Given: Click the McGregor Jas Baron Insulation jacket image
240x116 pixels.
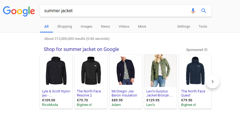Looking at the screenshot, I should pyautogui.click(x=125, y=71).
